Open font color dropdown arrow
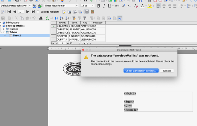Screen dimensions: 197x126 [146, 6]
